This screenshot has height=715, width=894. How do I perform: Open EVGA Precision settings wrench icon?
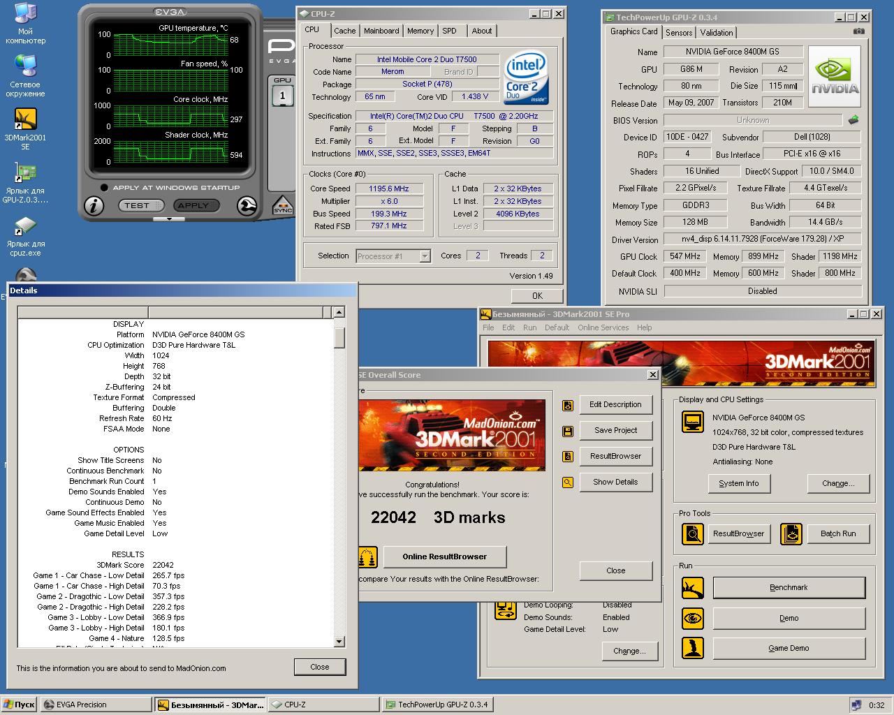click(x=247, y=205)
